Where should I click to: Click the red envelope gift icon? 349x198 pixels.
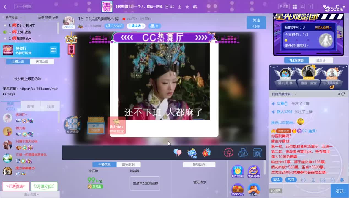[x=206, y=153]
